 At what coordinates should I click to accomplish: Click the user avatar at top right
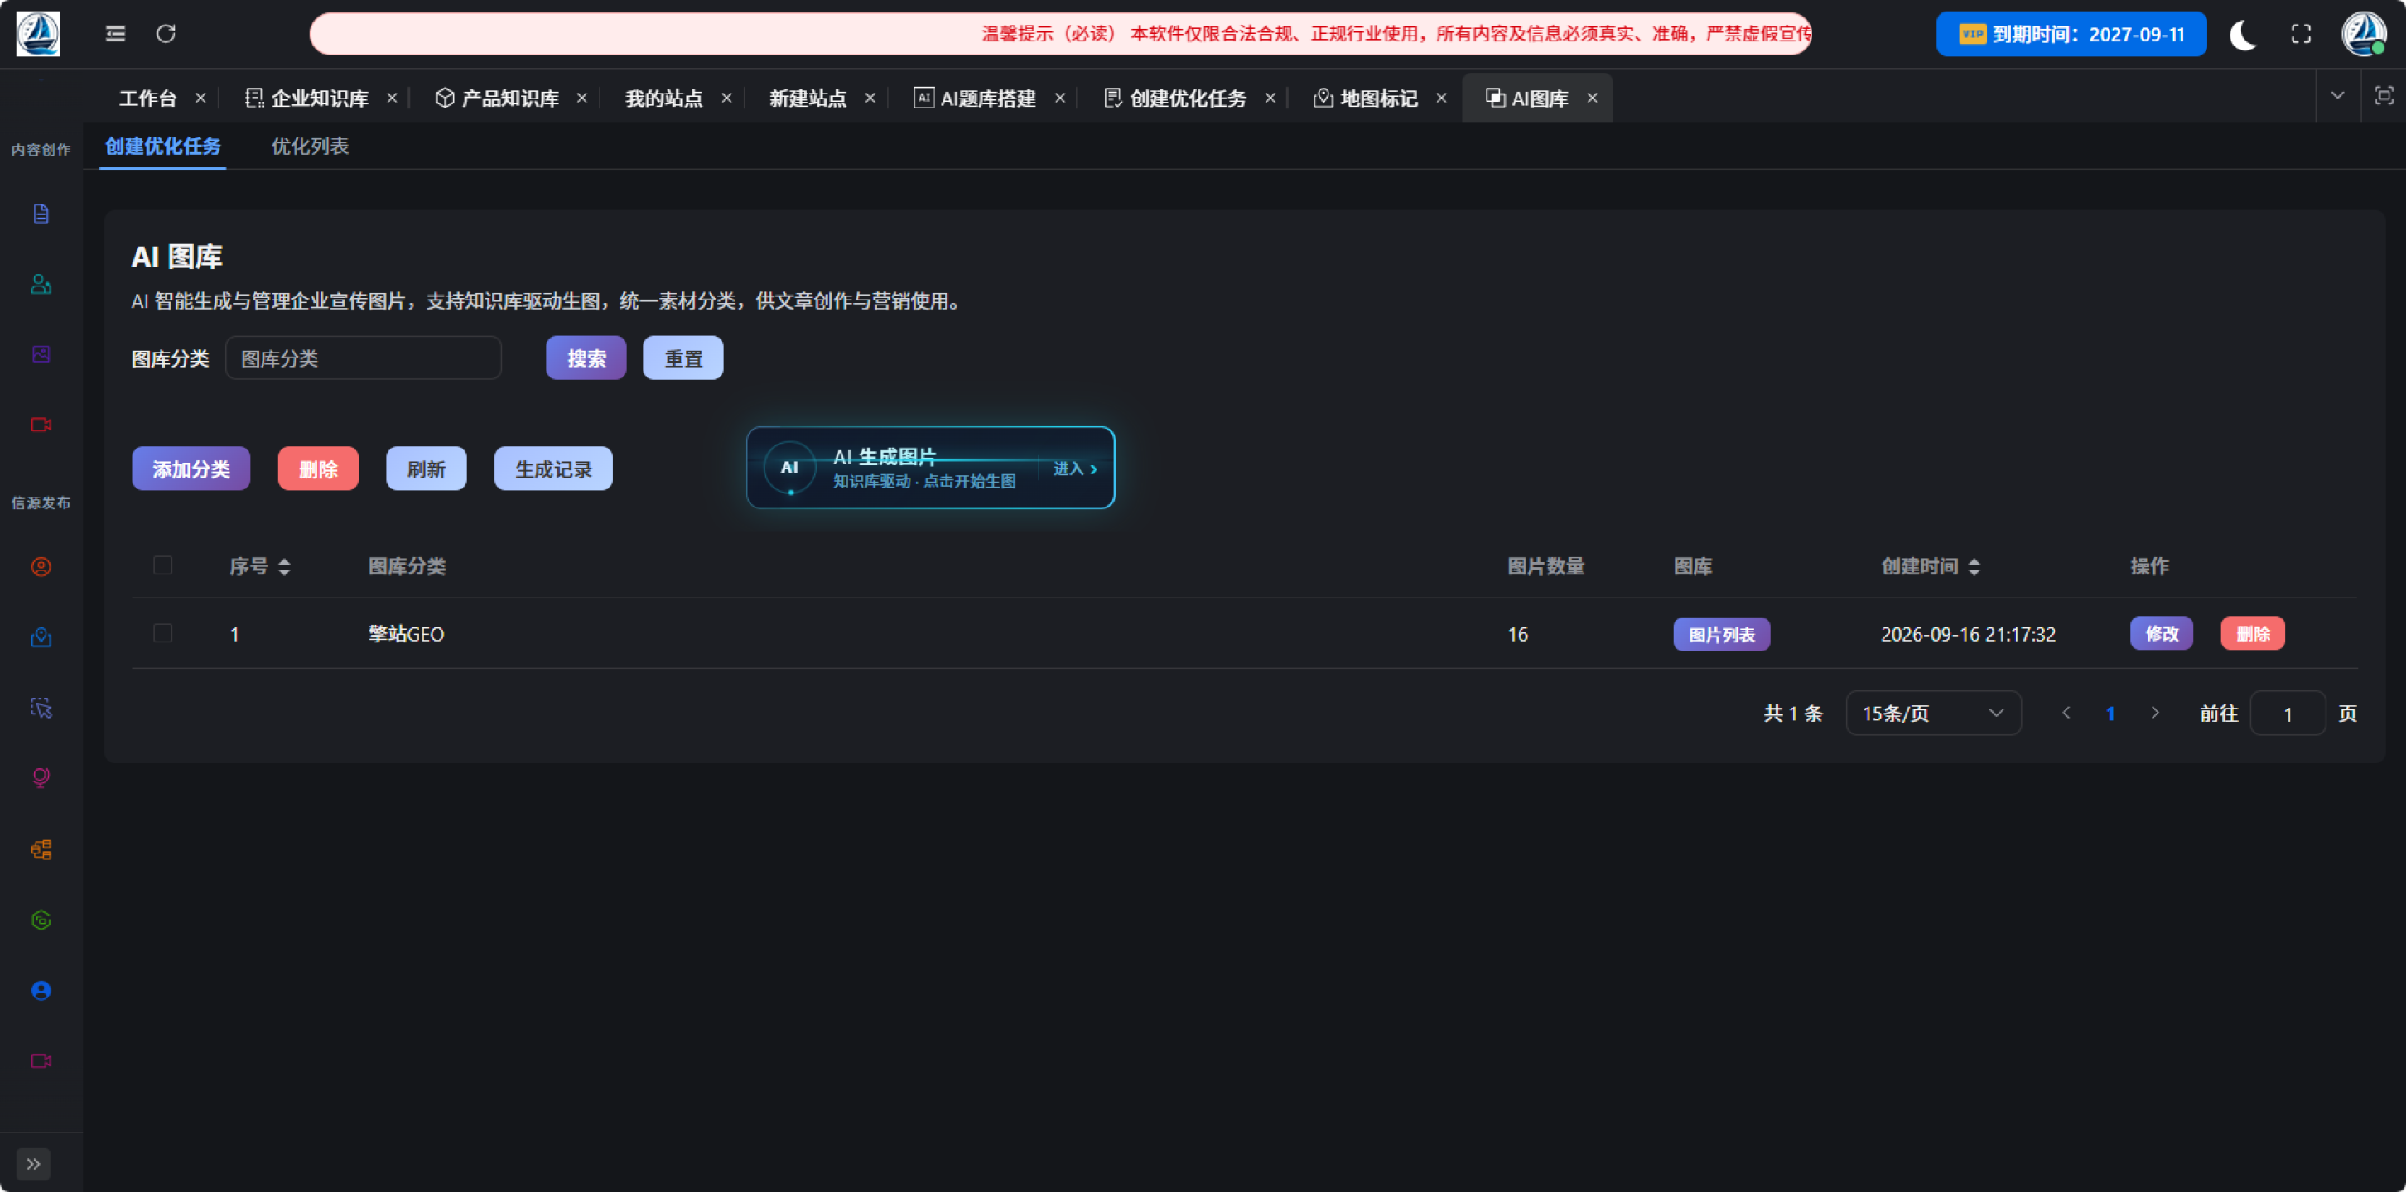[x=2364, y=34]
